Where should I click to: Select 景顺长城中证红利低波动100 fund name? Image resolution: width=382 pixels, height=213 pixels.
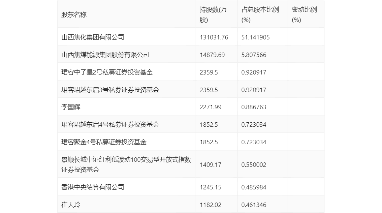(126, 164)
